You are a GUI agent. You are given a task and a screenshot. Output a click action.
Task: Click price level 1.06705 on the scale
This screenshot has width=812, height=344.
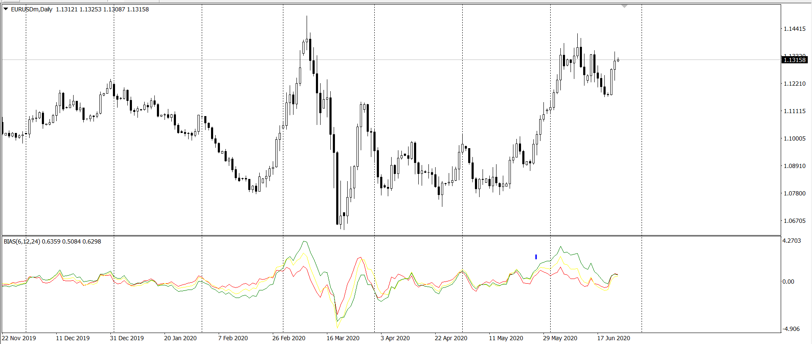pos(795,221)
